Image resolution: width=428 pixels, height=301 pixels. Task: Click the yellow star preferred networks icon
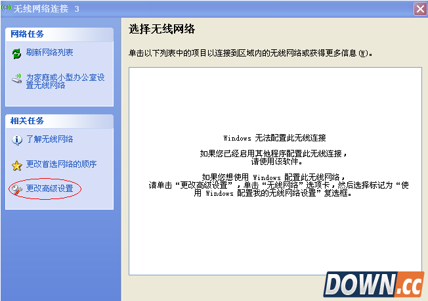click(17, 164)
